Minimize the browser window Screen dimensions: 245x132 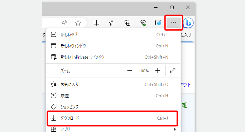click(x=156, y=7)
